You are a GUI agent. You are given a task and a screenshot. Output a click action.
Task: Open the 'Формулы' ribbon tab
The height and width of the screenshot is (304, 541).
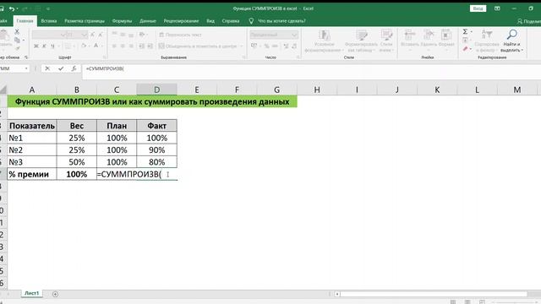click(x=122, y=21)
